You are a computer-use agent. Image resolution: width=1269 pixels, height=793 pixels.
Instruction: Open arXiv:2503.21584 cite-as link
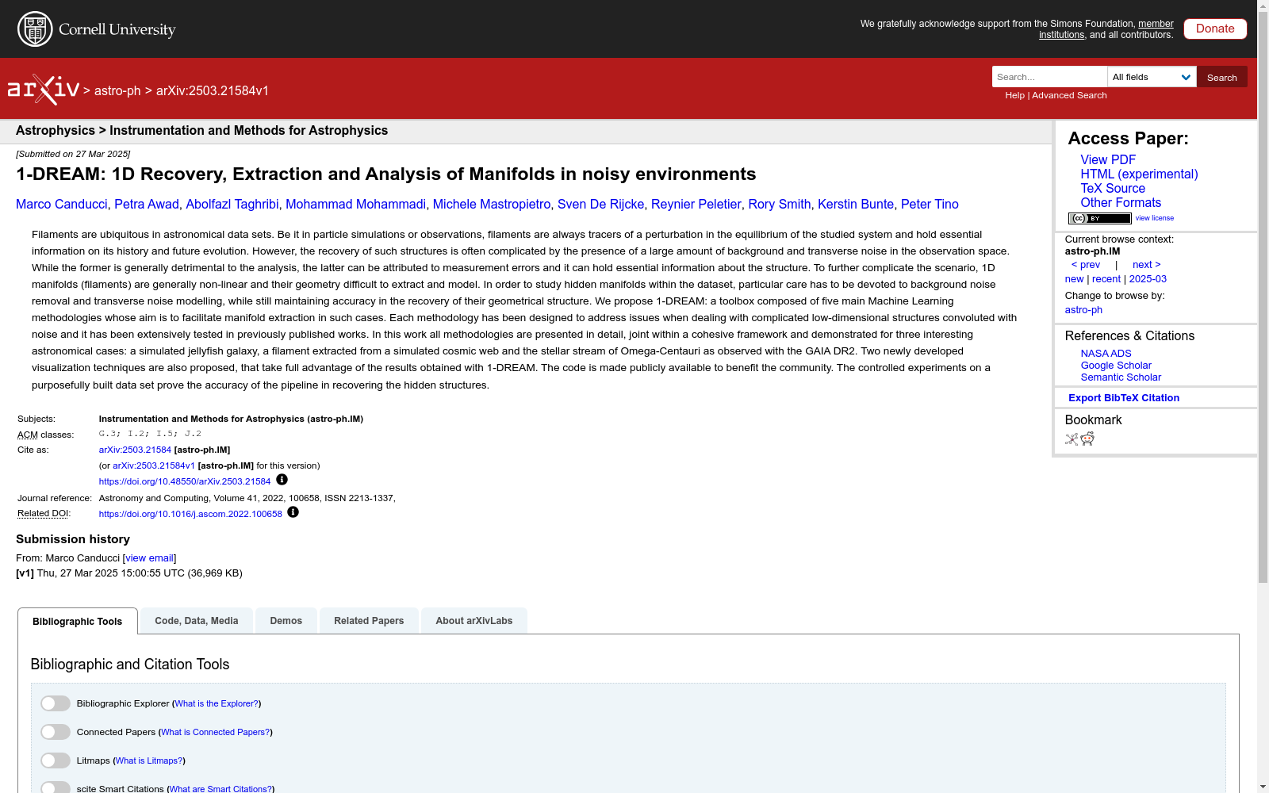point(135,450)
